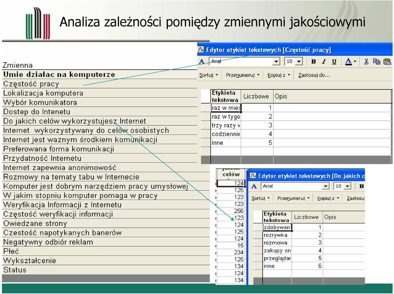This screenshot has width=394, height=294.
Task: Select the data cell with value 256
Action: click(231, 211)
